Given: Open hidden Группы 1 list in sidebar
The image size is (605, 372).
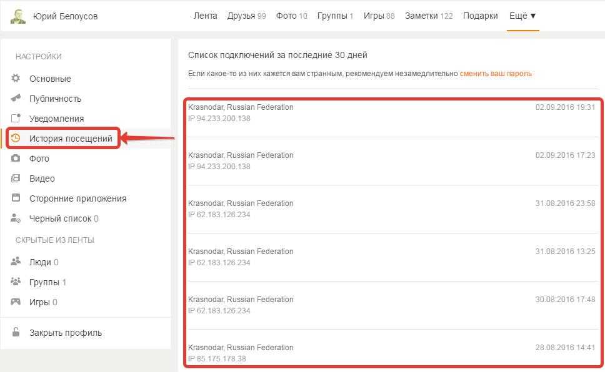Looking at the screenshot, I should [48, 282].
